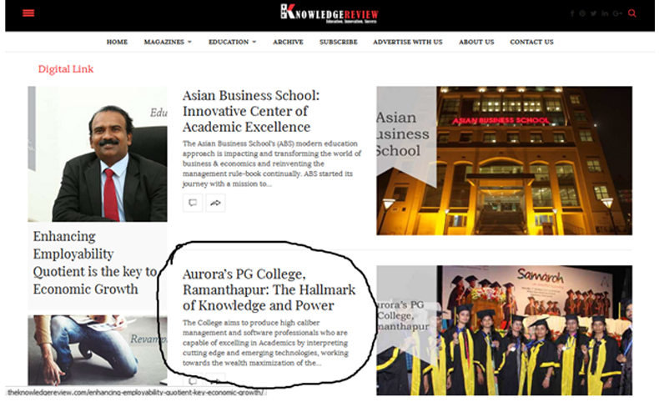The image size is (659, 402).
Task: Open the circular icon between Facebook and Twitter
Action: point(582,13)
